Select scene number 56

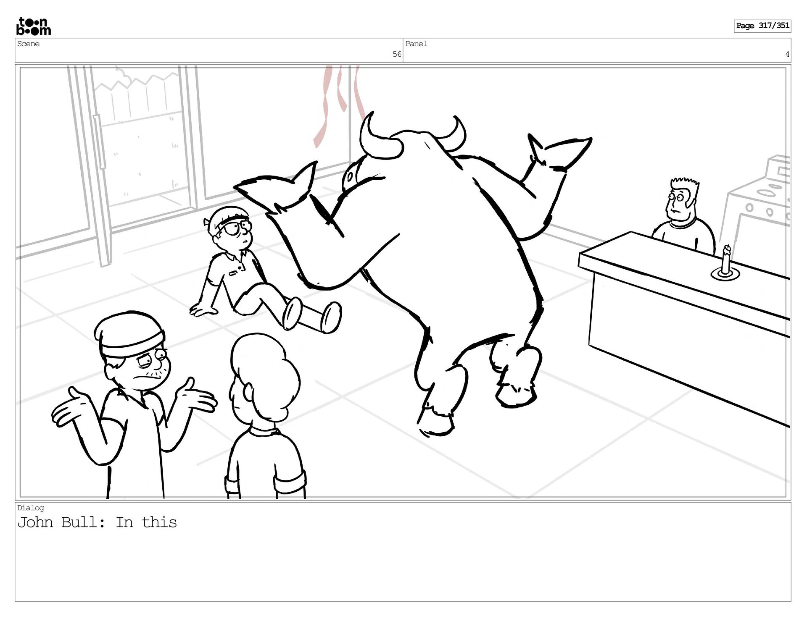click(x=396, y=54)
